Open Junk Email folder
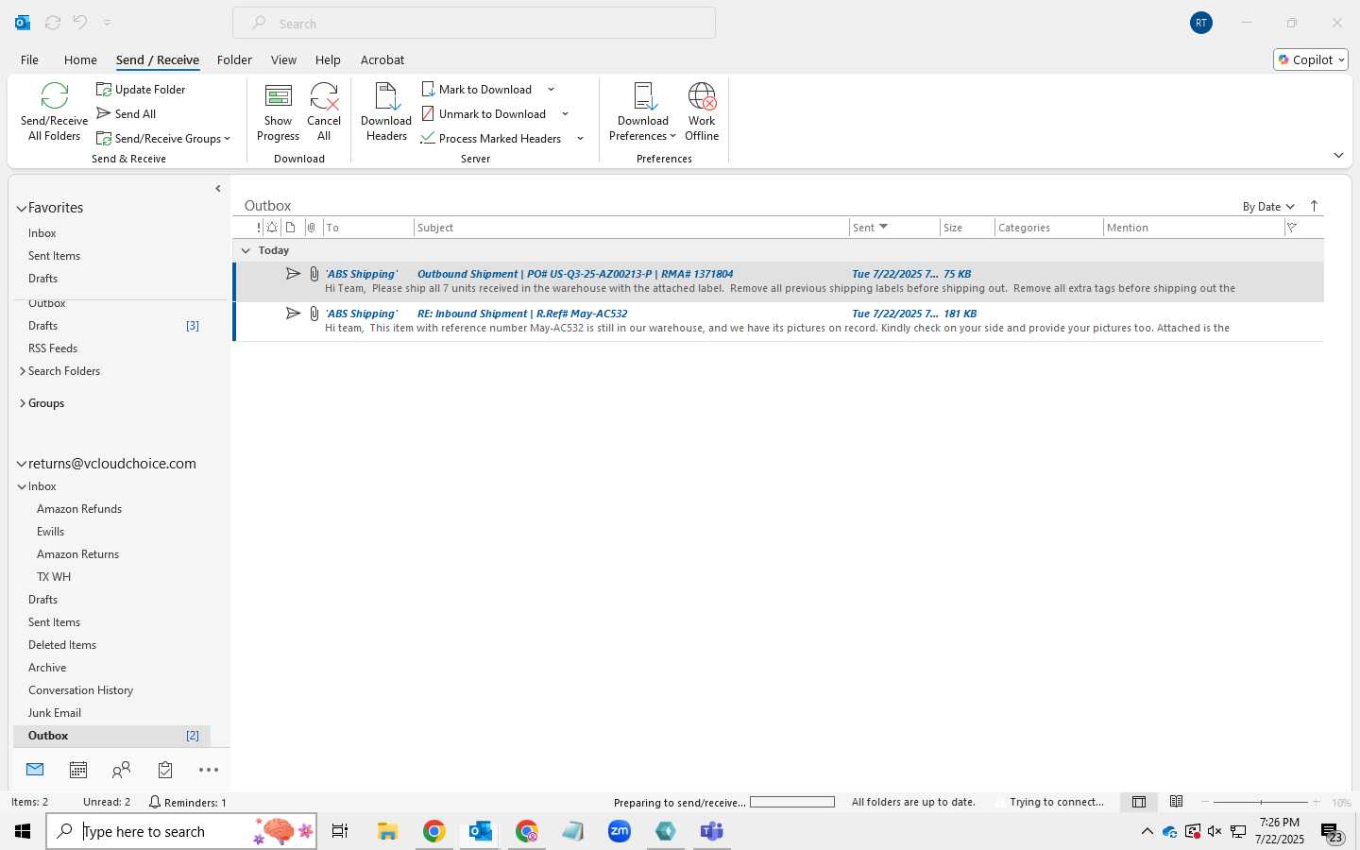The width and height of the screenshot is (1360, 850). [55, 713]
